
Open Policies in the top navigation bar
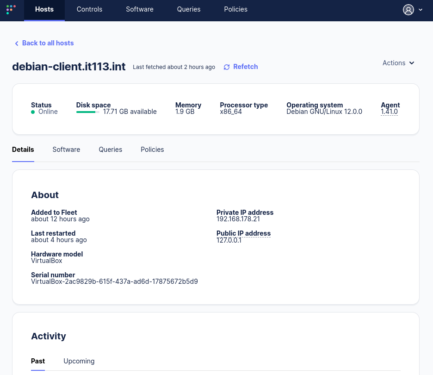(x=235, y=9)
